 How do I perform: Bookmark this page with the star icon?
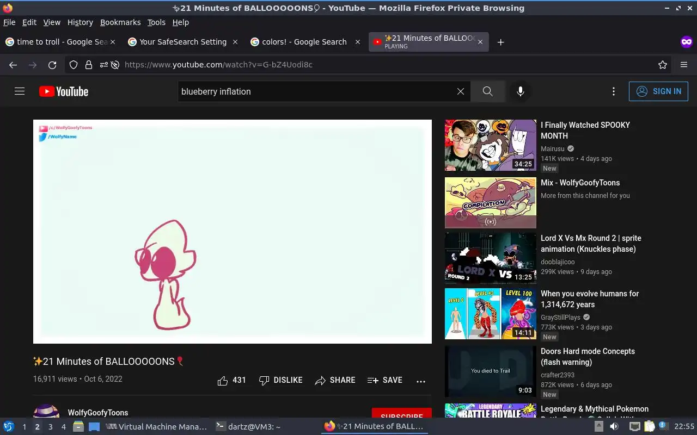(x=663, y=65)
